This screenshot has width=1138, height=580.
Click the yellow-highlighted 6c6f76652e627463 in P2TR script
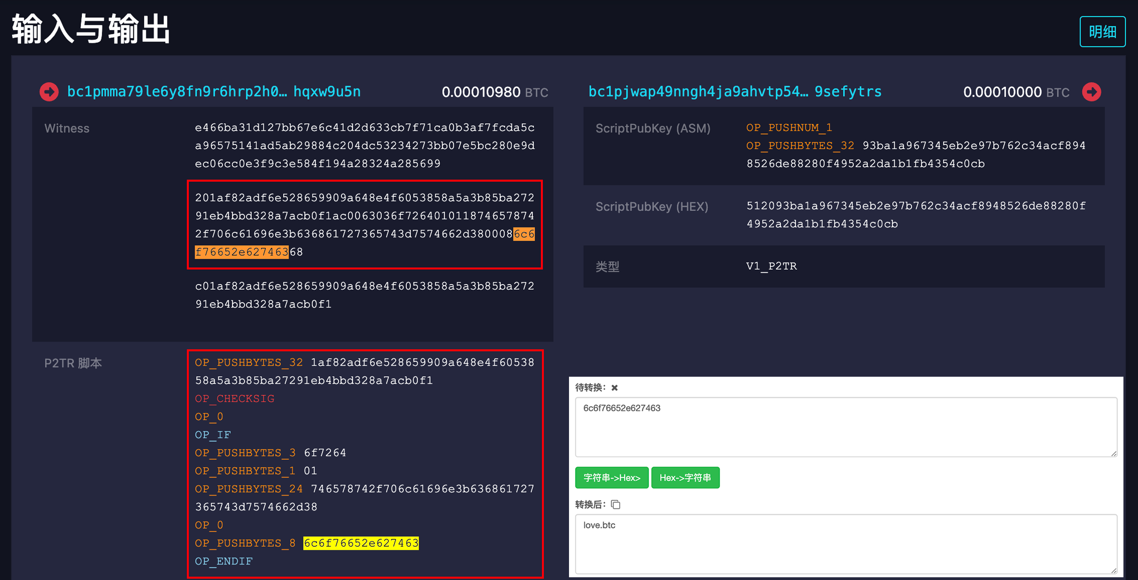pyautogui.click(x=361, y=543)
